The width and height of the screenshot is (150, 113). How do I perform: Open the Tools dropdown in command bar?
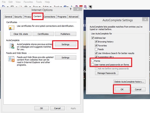(58, 7)
